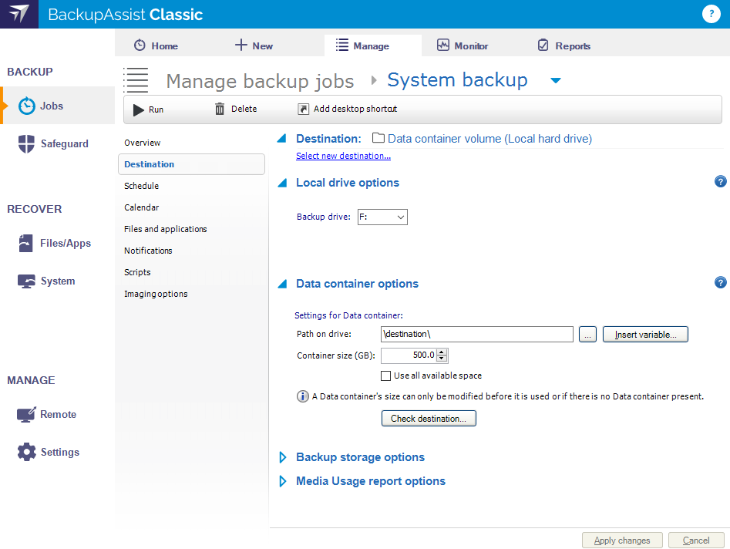Click Data container volume destination text
Viewport: 730px width, 549px height.
(489, 138)
